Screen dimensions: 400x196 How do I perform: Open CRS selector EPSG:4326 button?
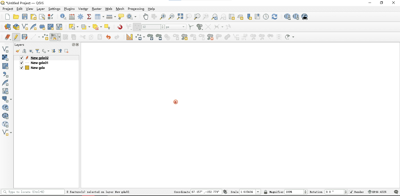click(x=377, y=192)
